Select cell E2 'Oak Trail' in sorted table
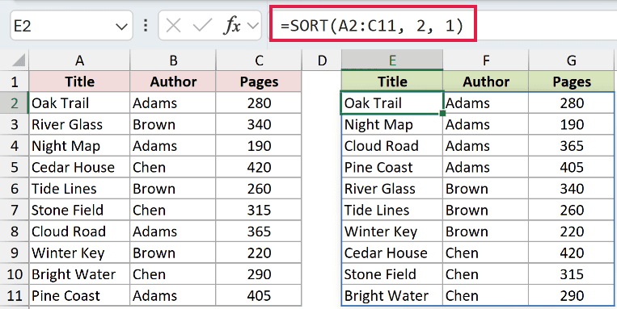Screen dimensions: 617x309 click(392, 103)
